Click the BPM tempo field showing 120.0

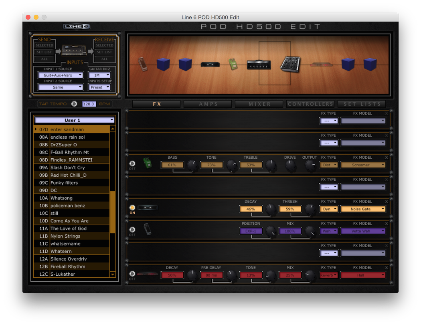(x=89, y=104)
